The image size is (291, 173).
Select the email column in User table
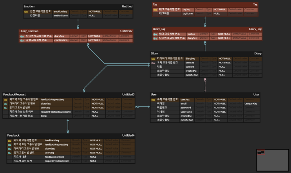[183, 104]
